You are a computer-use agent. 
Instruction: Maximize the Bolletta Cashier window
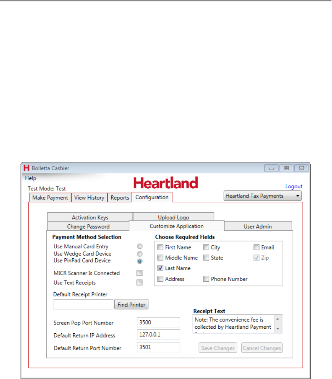[x=287, y=168]
